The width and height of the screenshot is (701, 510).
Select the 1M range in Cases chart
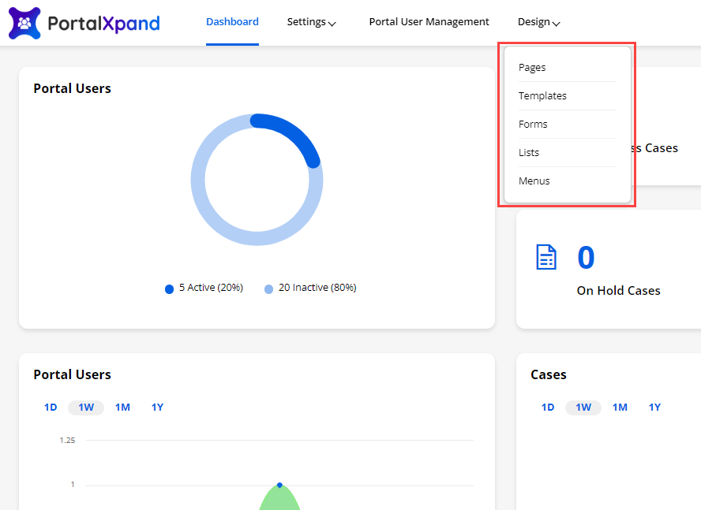pyautogui.click(x=620, y=408)
